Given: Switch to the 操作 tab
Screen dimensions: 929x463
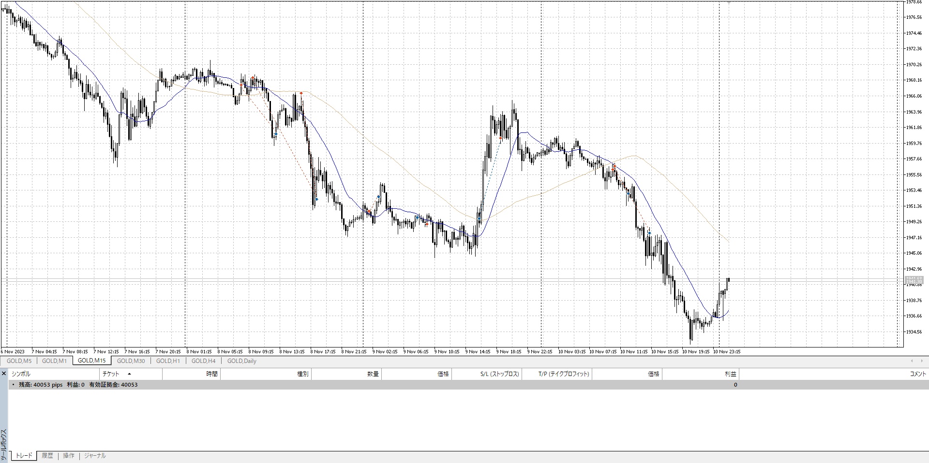Looking at the screenshot, I should (x=69, y=456).
